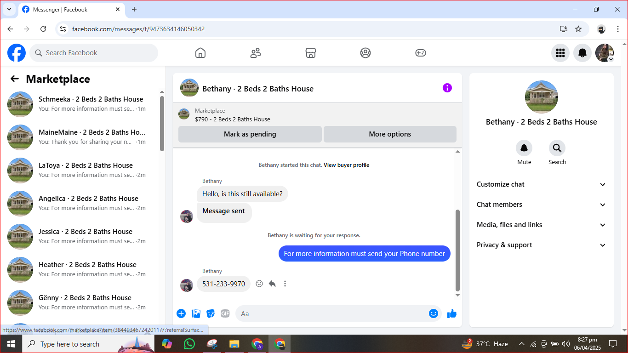Click the weather 37°C Haze widget
628x353 pixels.
tap(485, 344)
